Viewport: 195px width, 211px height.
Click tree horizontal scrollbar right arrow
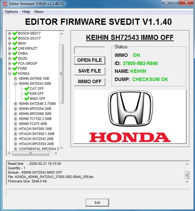click(56, 153)
